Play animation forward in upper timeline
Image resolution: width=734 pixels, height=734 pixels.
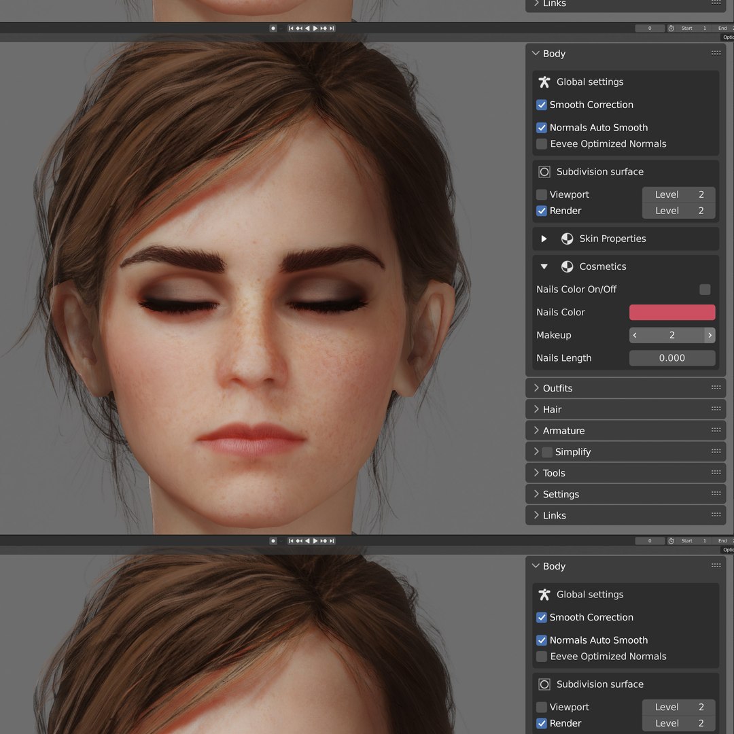coord(315,29)
